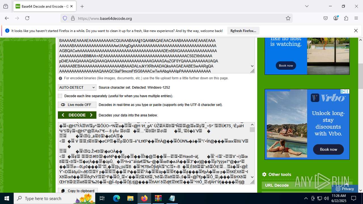Click the Privacy settings button
Image resolution: width=363 pixels, height=204 pixels.
click(345, 189)
